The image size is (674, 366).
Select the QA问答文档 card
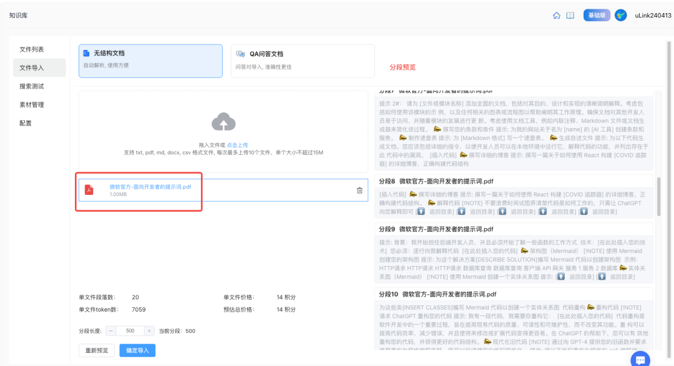point(303,61)
